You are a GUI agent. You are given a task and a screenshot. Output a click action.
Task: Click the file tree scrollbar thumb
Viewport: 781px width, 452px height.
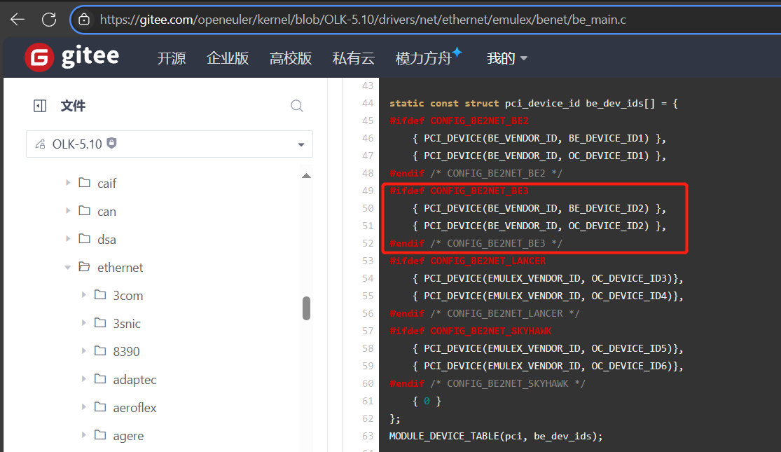(306, 308)
